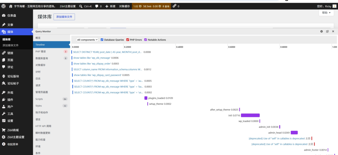Click 对象缓存 in admin bar
The width and height of the screenshot is (338, 155).
click(124, 6)
